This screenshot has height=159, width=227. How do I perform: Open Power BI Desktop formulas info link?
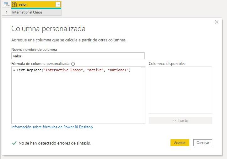(x=52, y=127)
